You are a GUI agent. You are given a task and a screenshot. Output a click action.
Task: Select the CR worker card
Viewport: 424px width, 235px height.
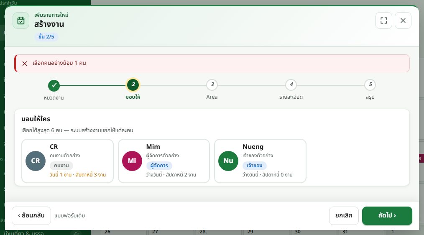[x=68, y=161]
